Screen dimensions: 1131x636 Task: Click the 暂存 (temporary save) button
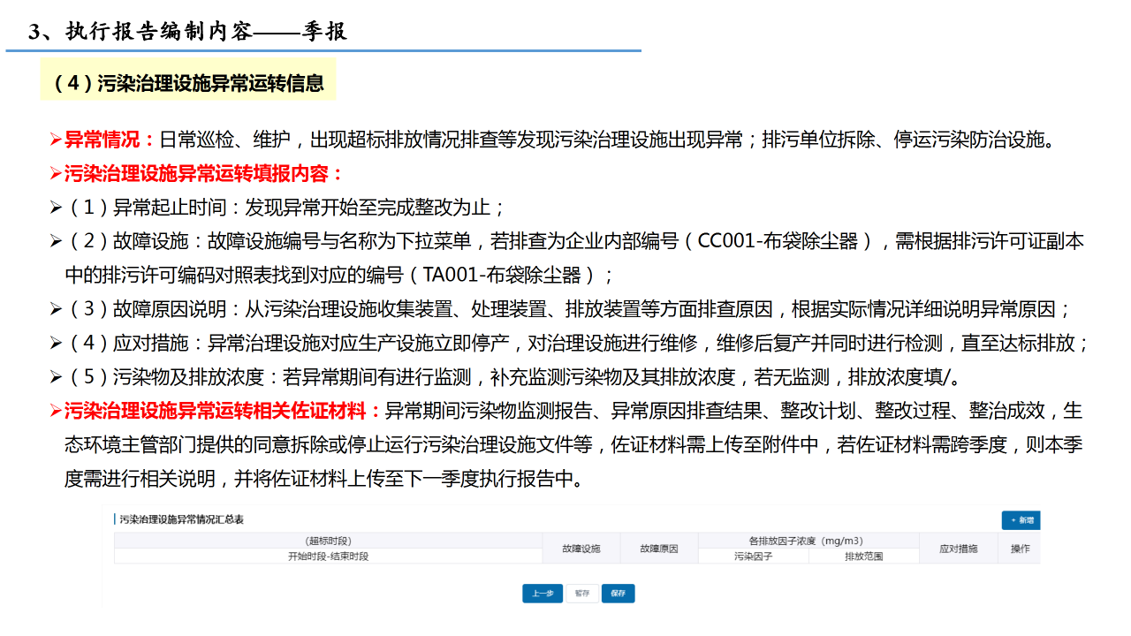point(581,594)
